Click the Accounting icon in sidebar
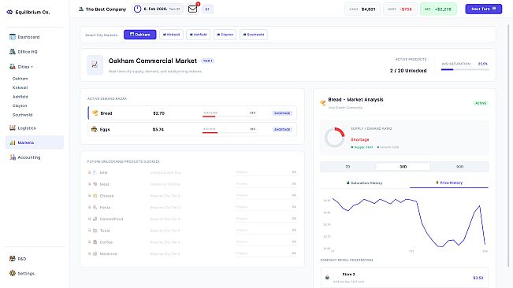This screenshot has width=513, height=288. coord(13,157)
